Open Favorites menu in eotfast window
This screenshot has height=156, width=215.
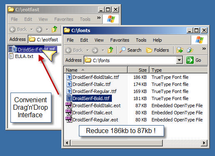tap(64, 19)
